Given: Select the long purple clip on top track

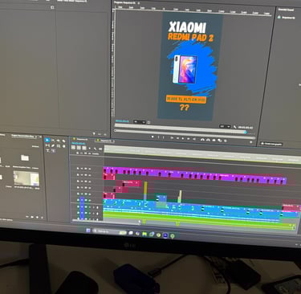Looking at the screenshot, I should [x=195, y=175].
